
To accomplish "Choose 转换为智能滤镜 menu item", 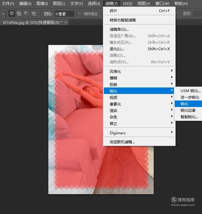I will pos(139,20).
